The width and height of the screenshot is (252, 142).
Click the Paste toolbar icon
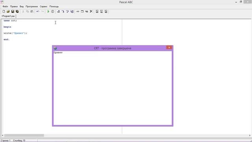pos(32,11)
